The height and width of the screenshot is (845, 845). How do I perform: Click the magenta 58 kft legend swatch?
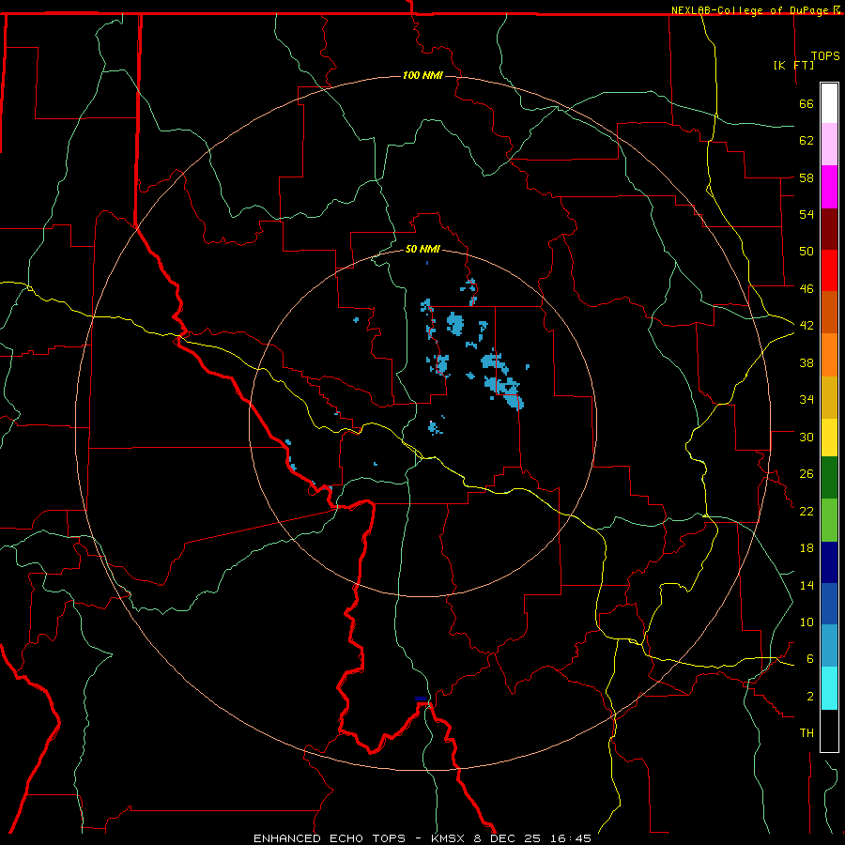[829, 187]
